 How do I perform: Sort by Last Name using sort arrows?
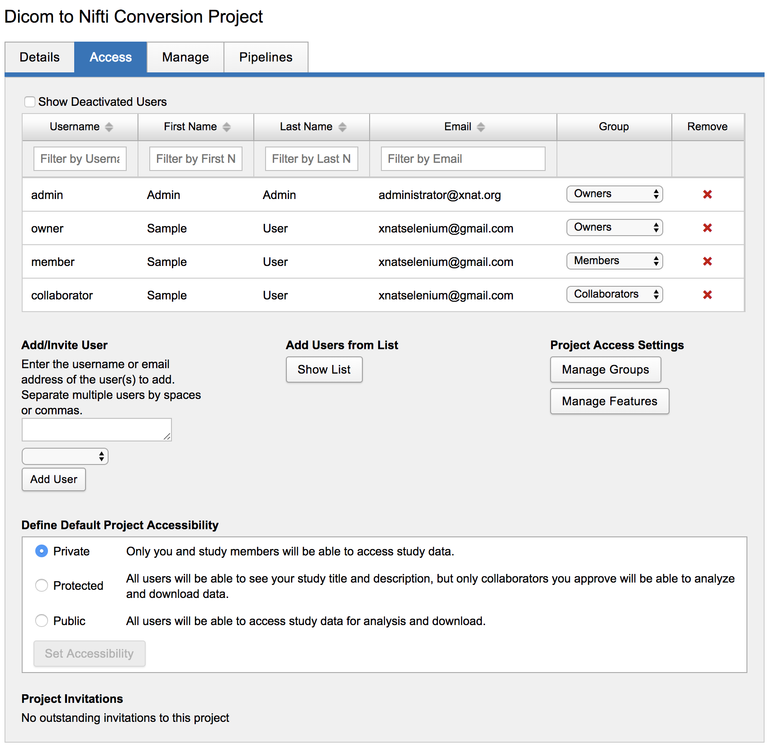(x=342, y=127)
